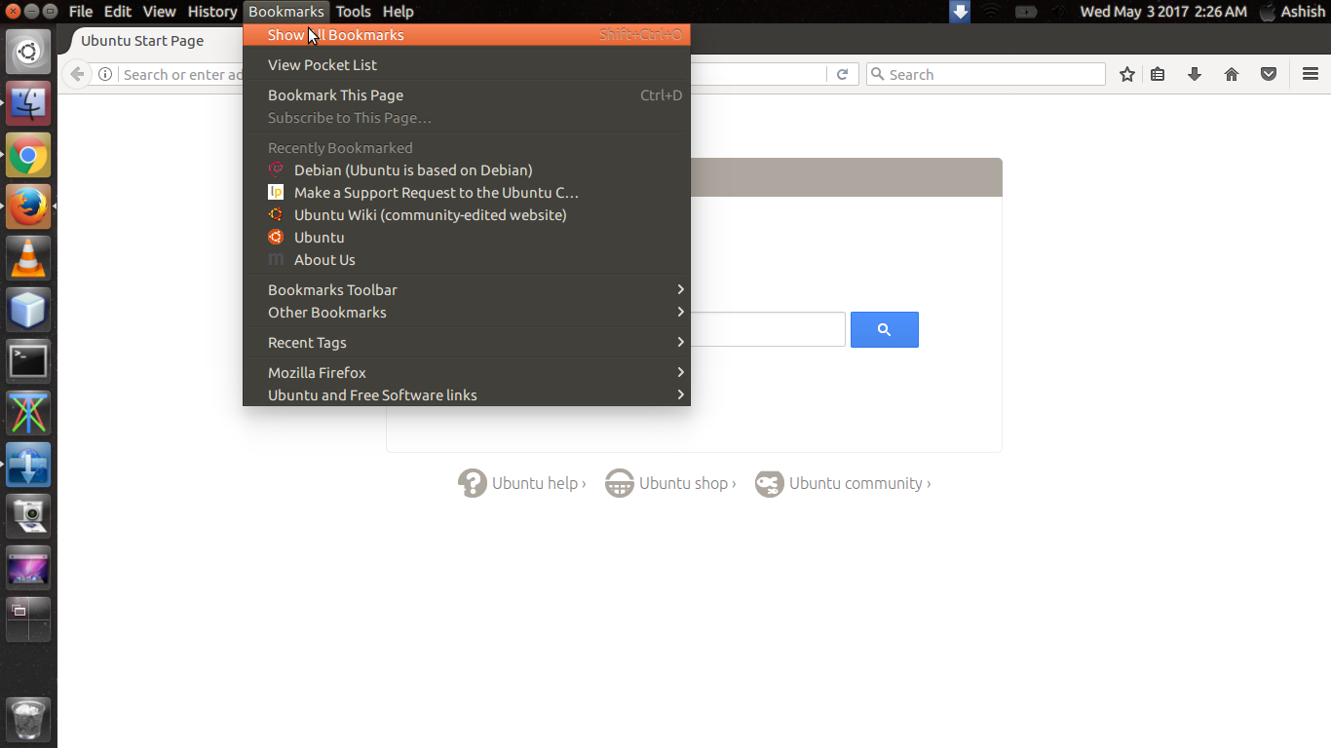Expand Ubuntu and Free Software links folder
1331x748 pixels.
click(x=467, y=395)
